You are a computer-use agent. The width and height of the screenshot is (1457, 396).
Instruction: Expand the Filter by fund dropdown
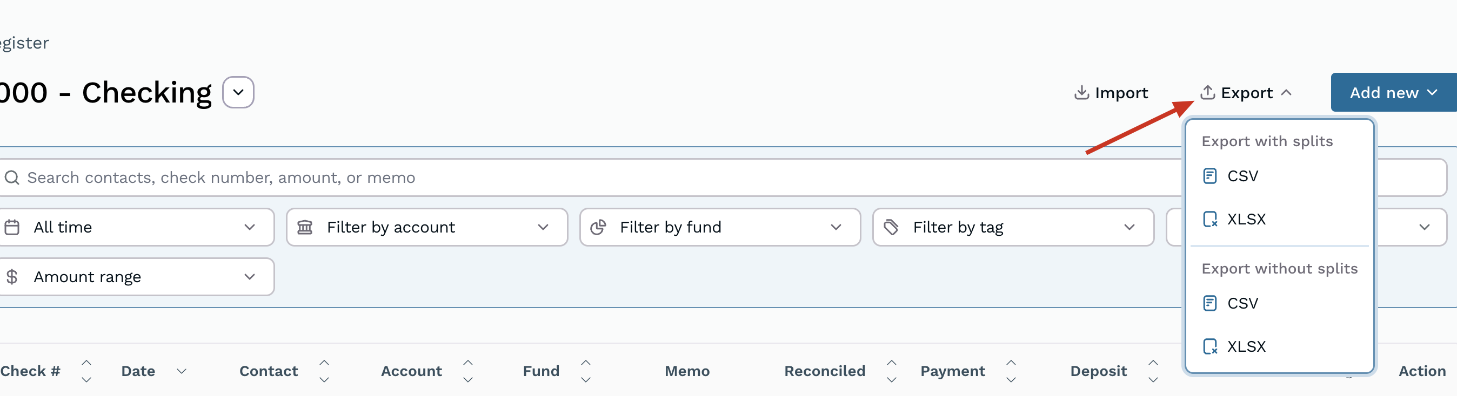(836, 228)
